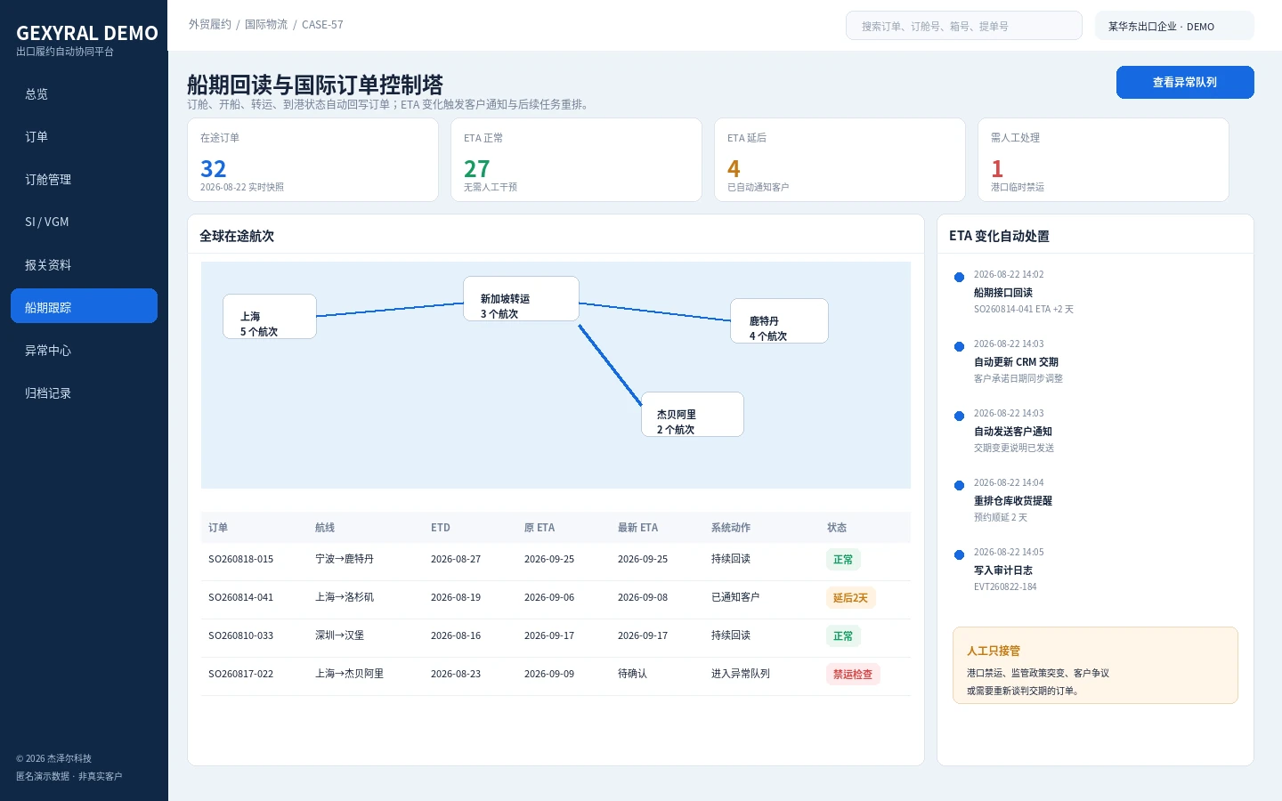
Task: Select 船期跟踪 sidebar item
Action: coord(84,306)
